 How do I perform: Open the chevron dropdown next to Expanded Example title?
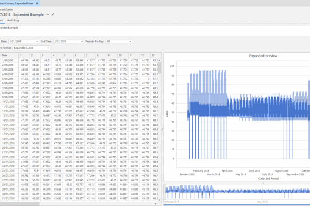[x=48, y=14]
